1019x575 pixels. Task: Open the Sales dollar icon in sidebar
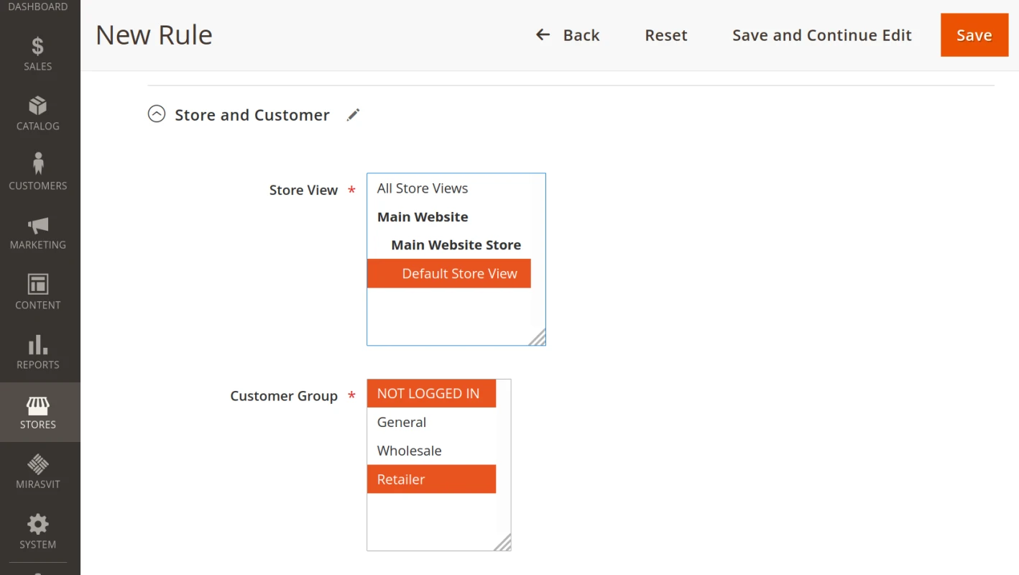(x=37, y=47)
